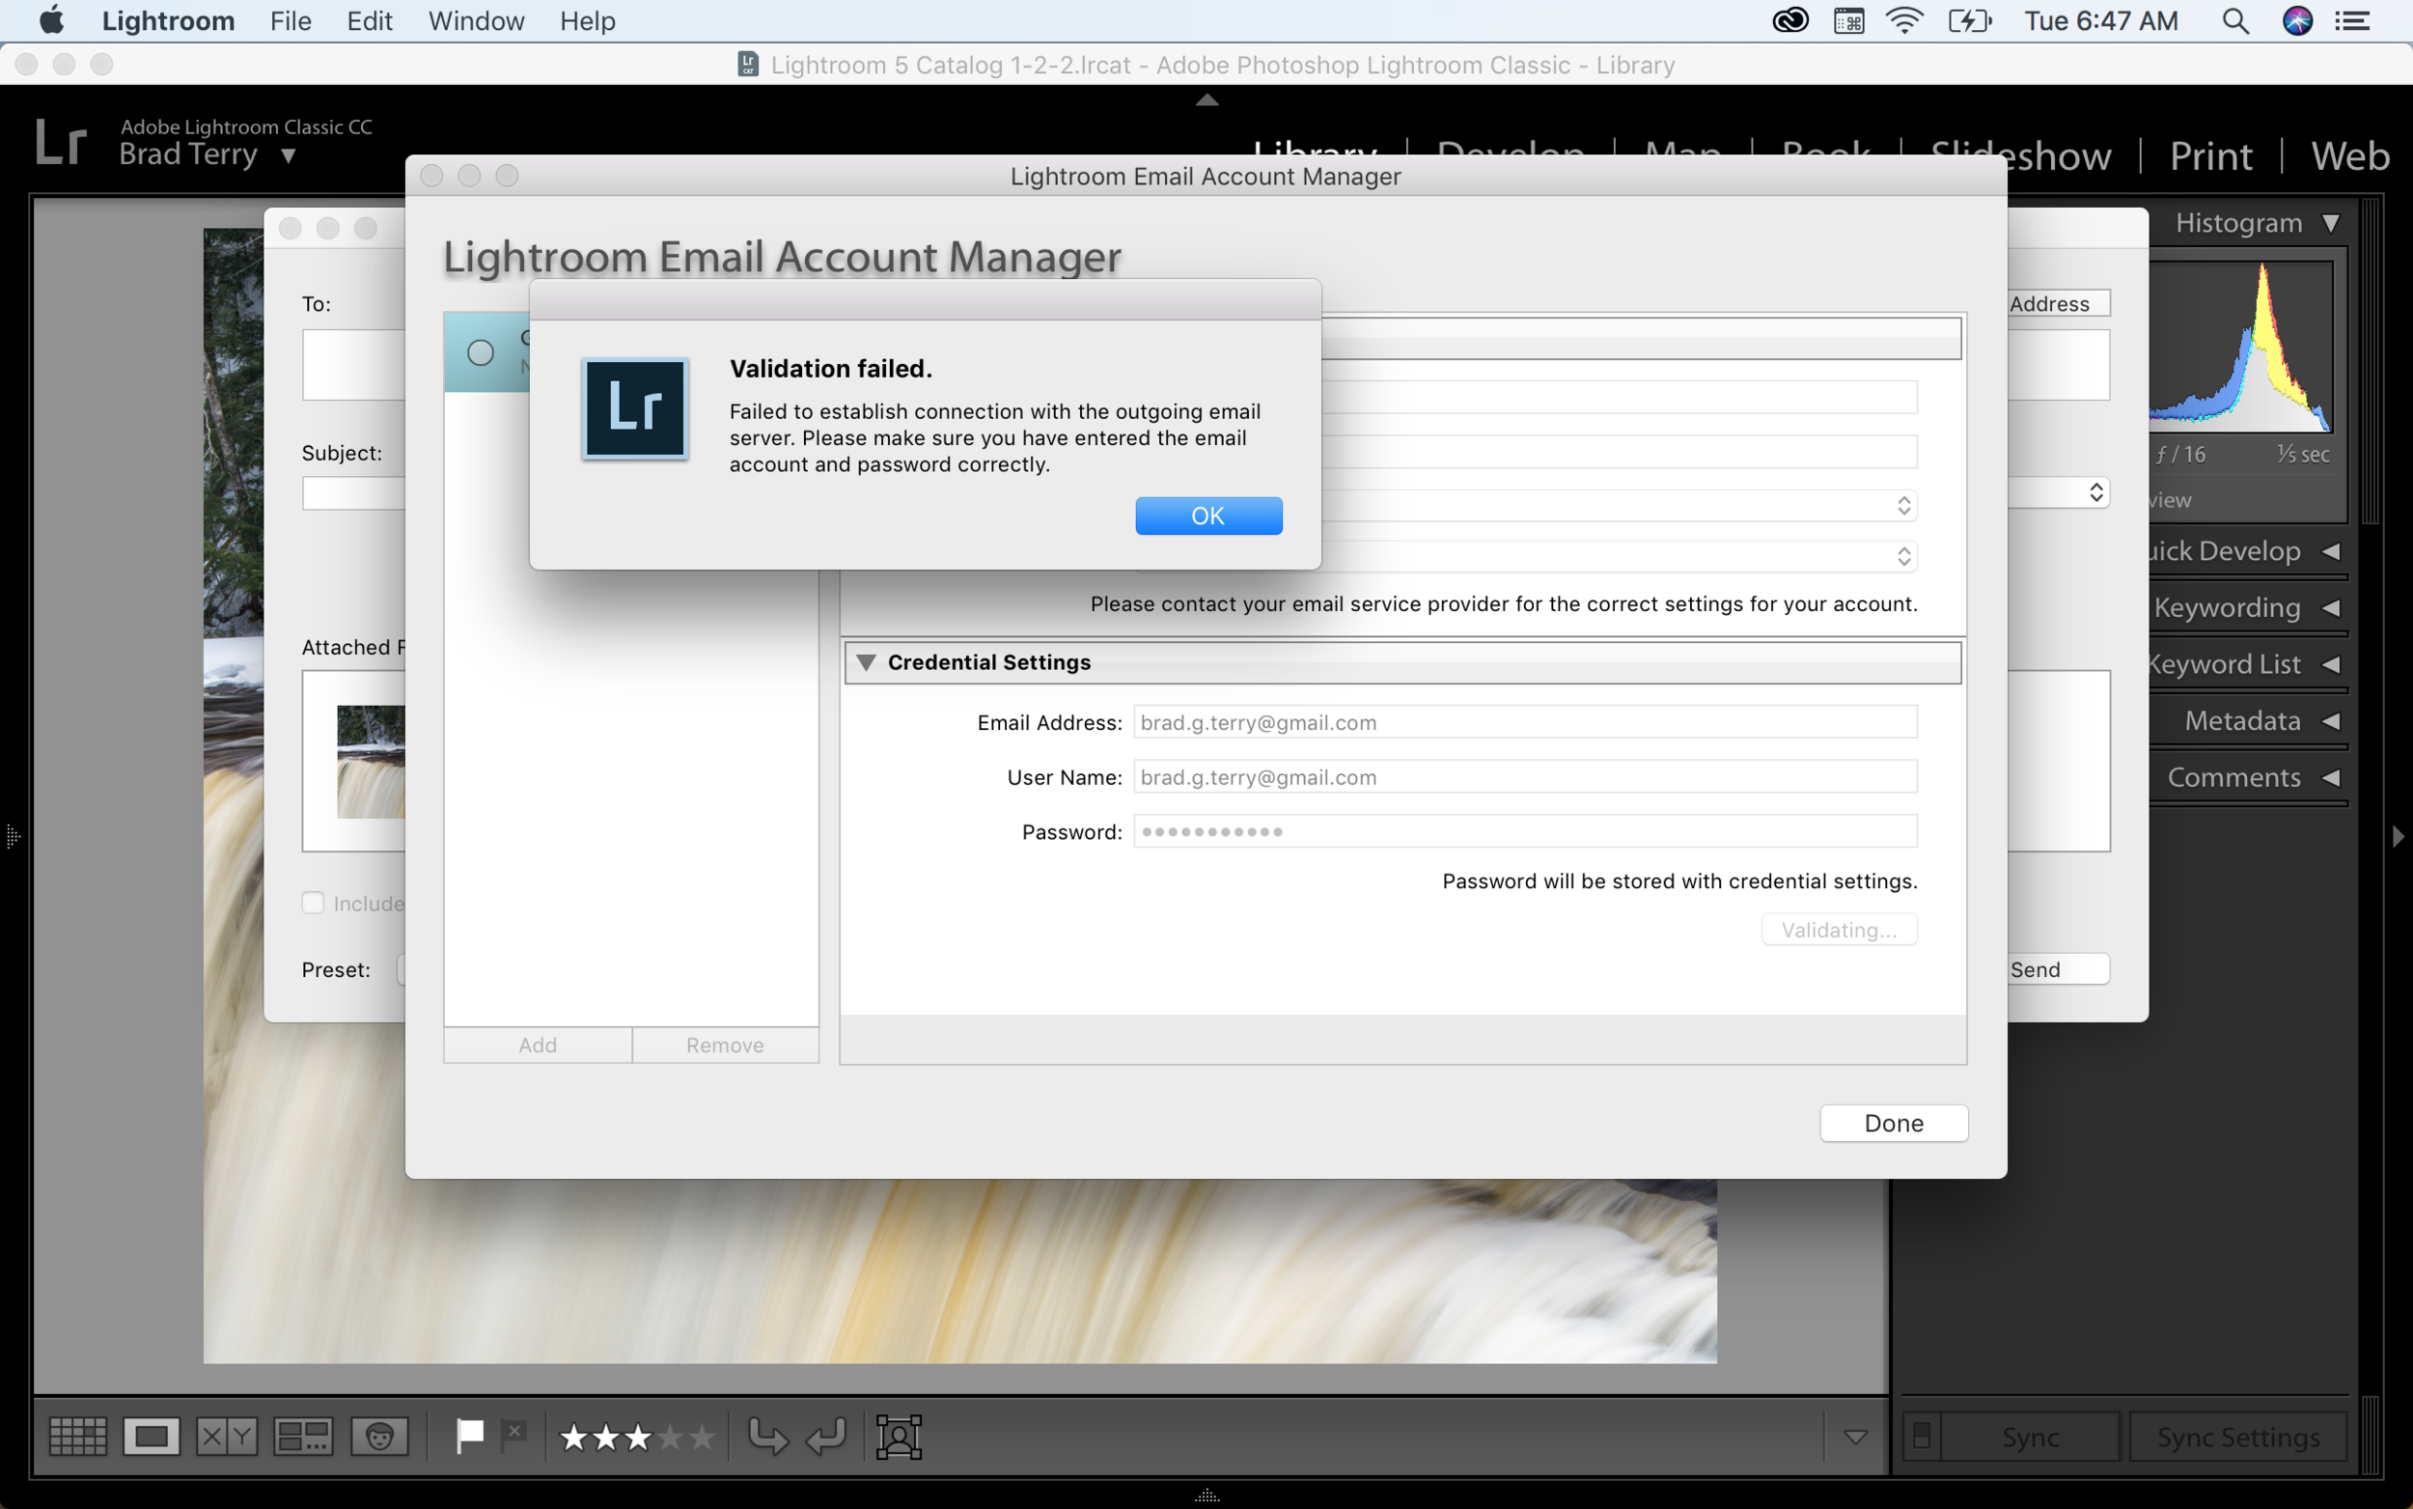Expand the Keywording panel
The width and height of the screenshot is (2413, 1509).
(2331, 608)
